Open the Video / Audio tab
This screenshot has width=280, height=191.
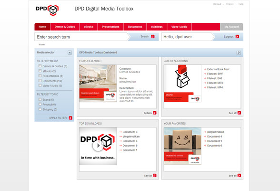179,27
